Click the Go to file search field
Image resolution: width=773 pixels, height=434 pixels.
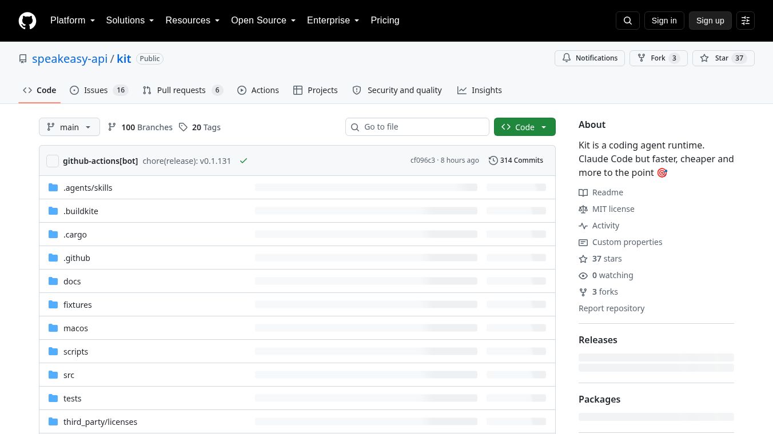tap(417, 127)
